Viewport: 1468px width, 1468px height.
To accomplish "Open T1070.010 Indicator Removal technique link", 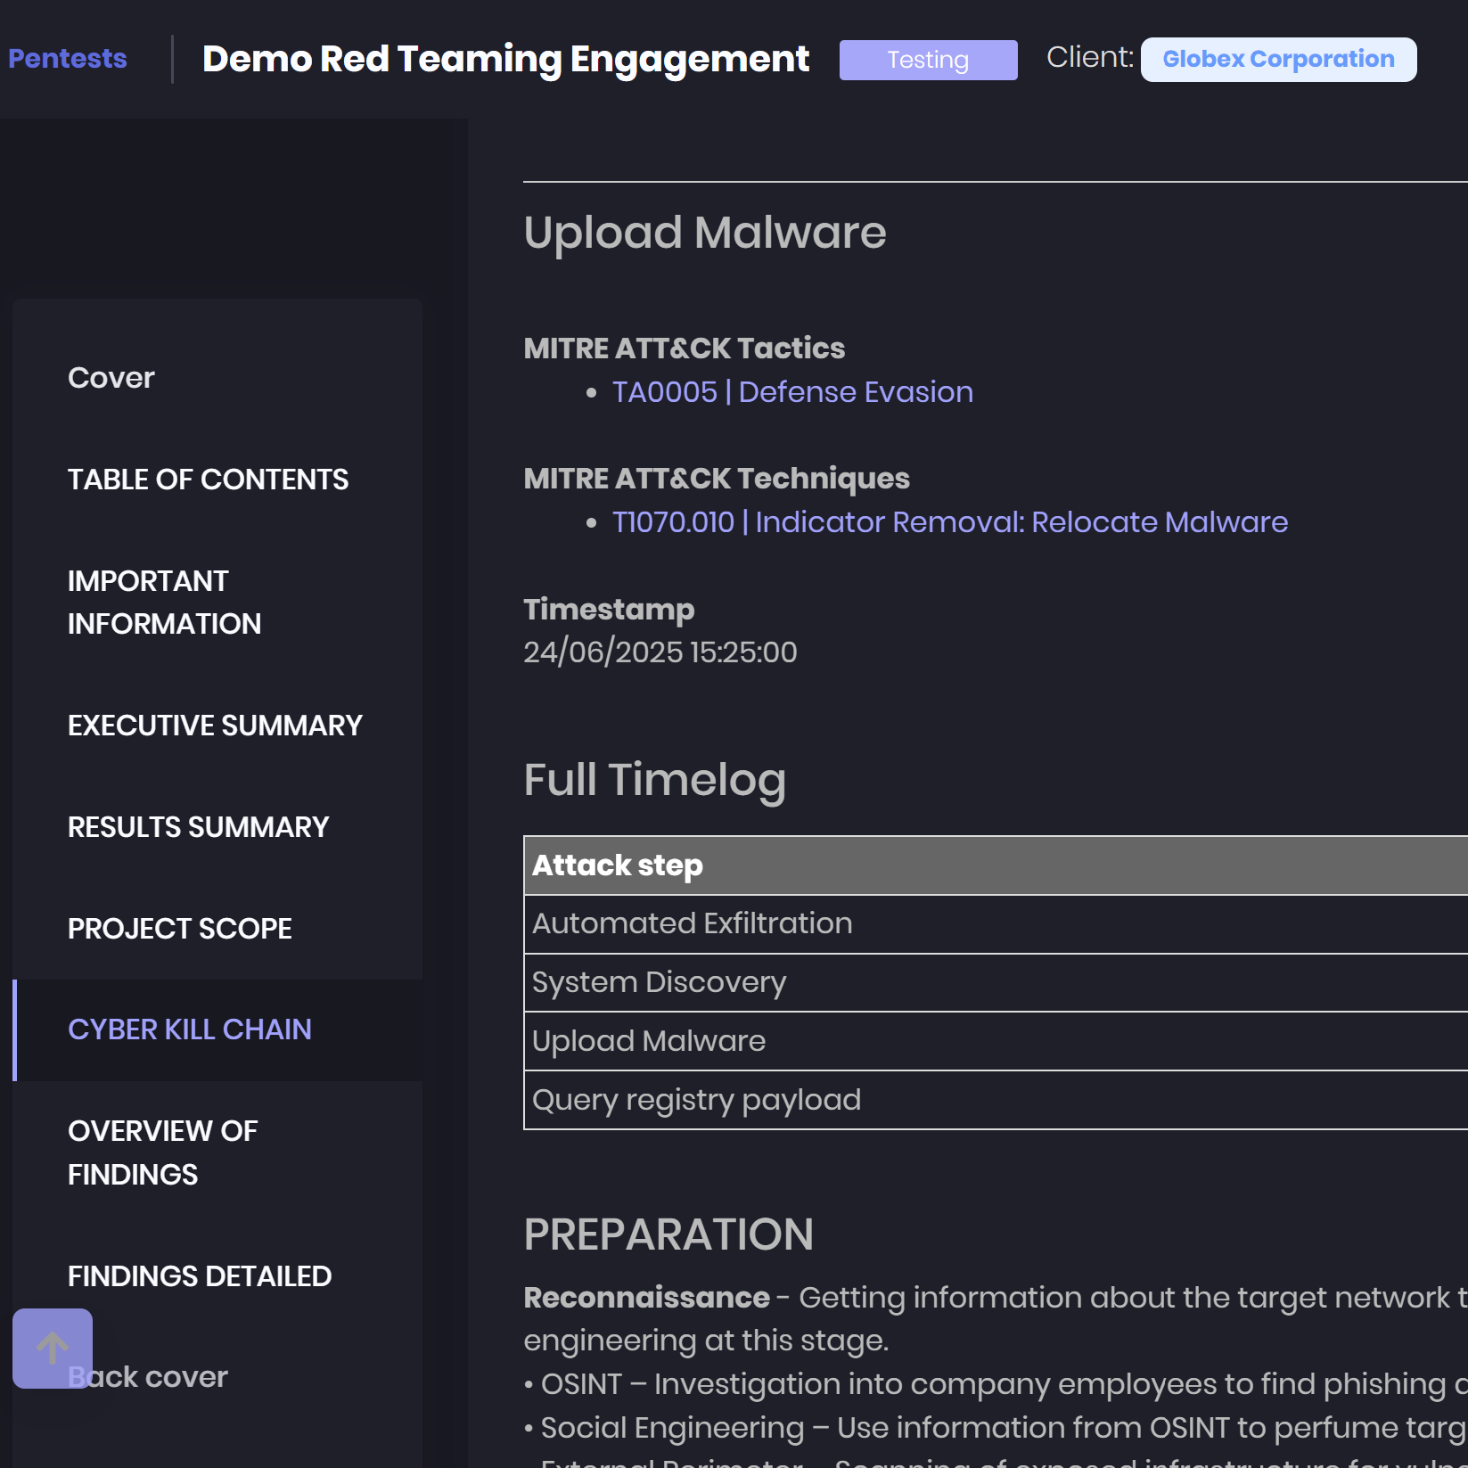I will click(x=950, y=522).
